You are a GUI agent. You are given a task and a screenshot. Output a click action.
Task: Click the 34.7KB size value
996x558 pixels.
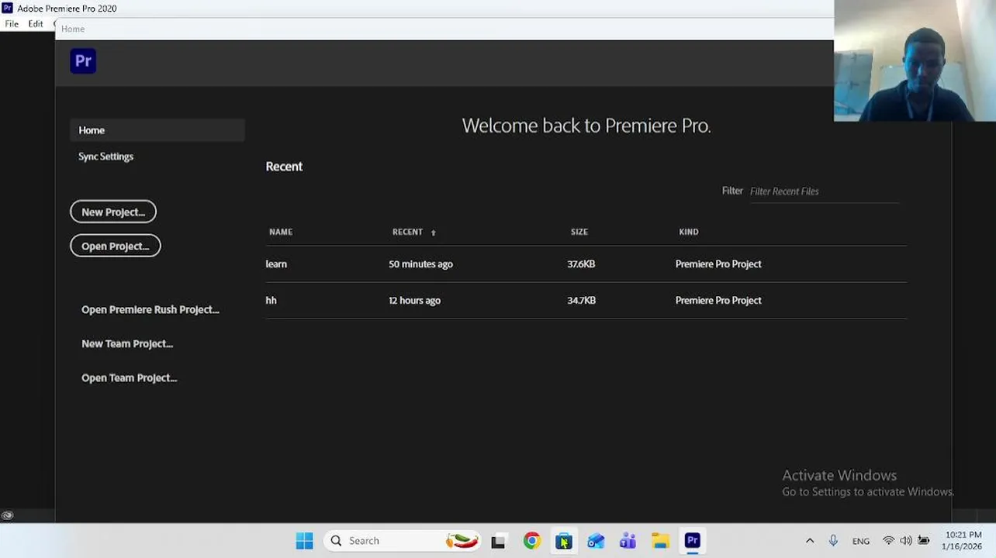(x=581, y=301)
